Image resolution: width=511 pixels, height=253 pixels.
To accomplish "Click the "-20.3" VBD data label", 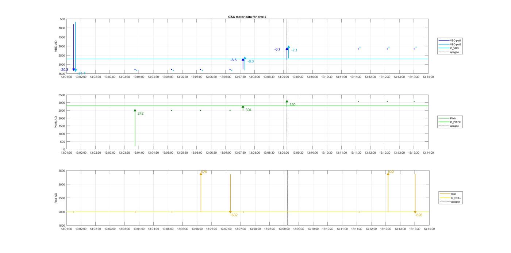I will (64, 70).
